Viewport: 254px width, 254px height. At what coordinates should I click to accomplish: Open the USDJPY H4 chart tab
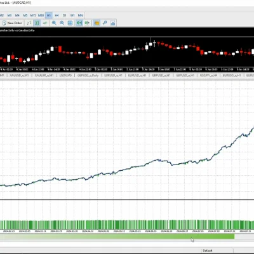click(209, 76)
